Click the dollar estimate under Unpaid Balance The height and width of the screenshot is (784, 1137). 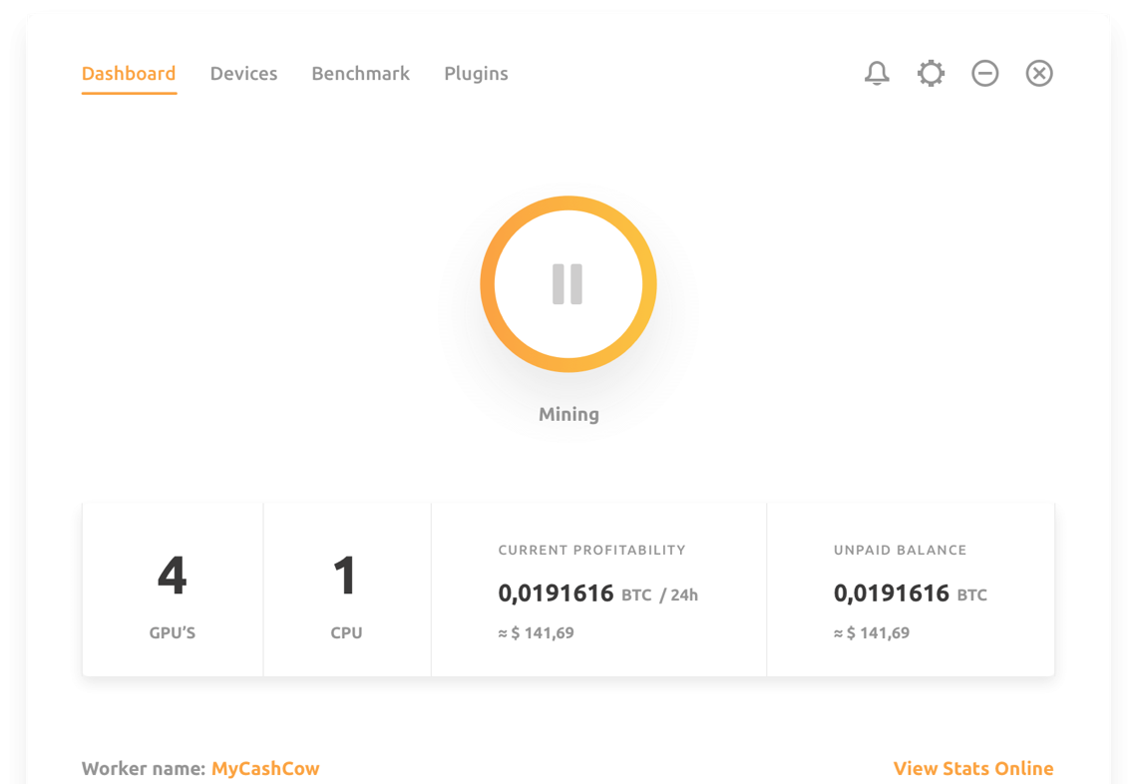(x=871, y=632)
